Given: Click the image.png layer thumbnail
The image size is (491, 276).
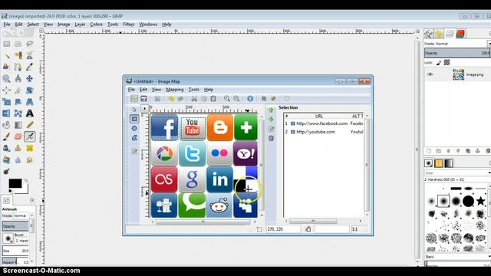Looking at the screenshot, I should 458,74.
